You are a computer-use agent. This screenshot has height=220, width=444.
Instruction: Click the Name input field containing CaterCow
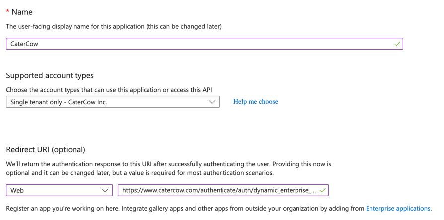pyautogui.click(x=204, y=44)
